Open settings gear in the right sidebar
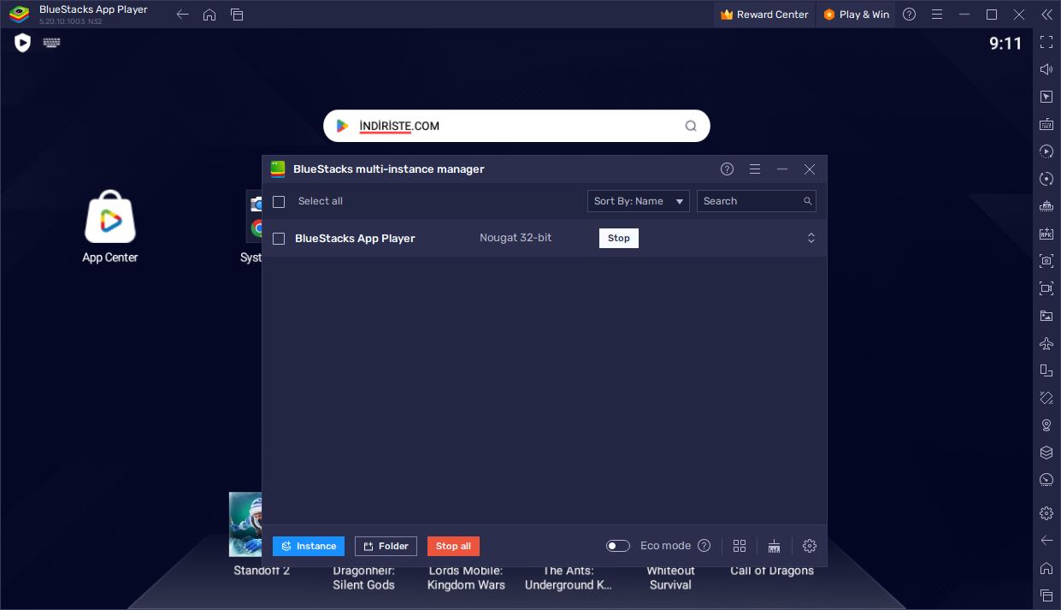 click(x=1046, y=513)
